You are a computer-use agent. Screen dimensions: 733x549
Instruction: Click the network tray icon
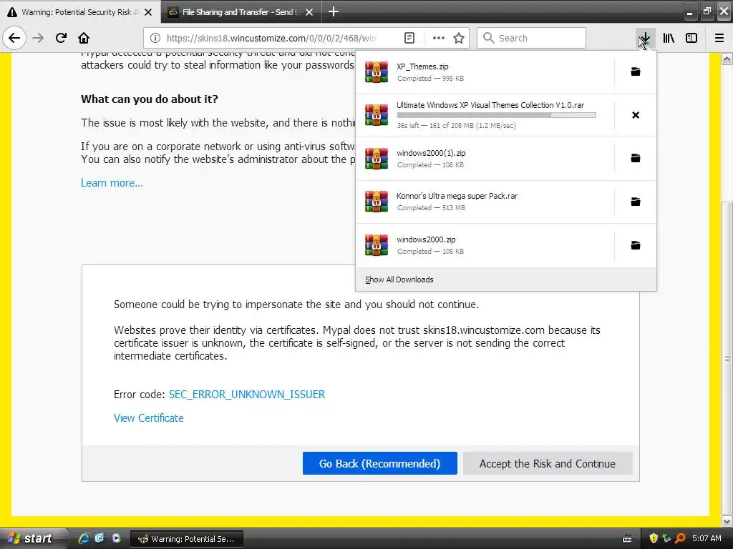[666, 538]
